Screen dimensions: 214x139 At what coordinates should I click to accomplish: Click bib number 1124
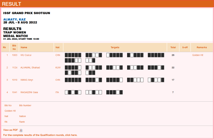[14, 68]
